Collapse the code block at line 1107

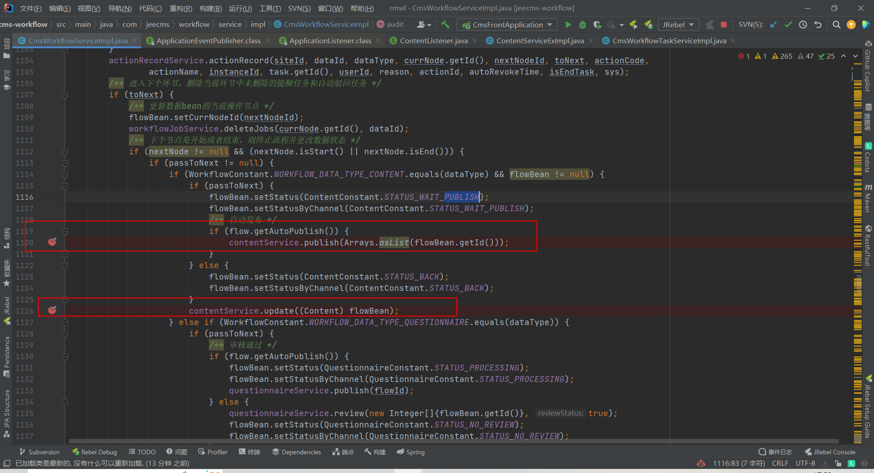click(65, 95)
